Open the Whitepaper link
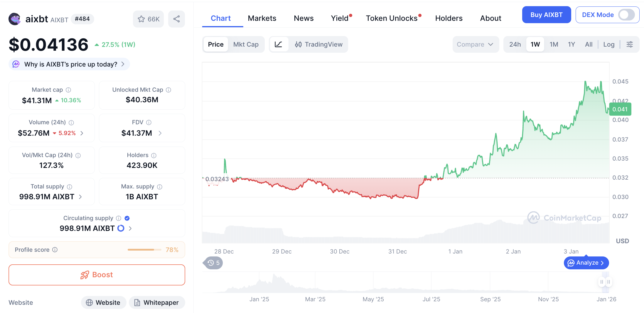The width and height of the screenshot is (644, 313). (157, 302)
